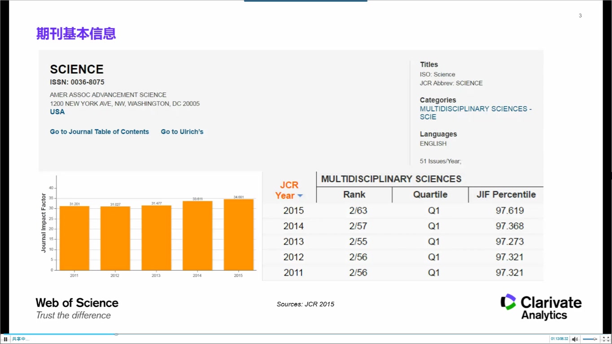
Task: Click rank value 2/57
Action: (x=358, y=226)
